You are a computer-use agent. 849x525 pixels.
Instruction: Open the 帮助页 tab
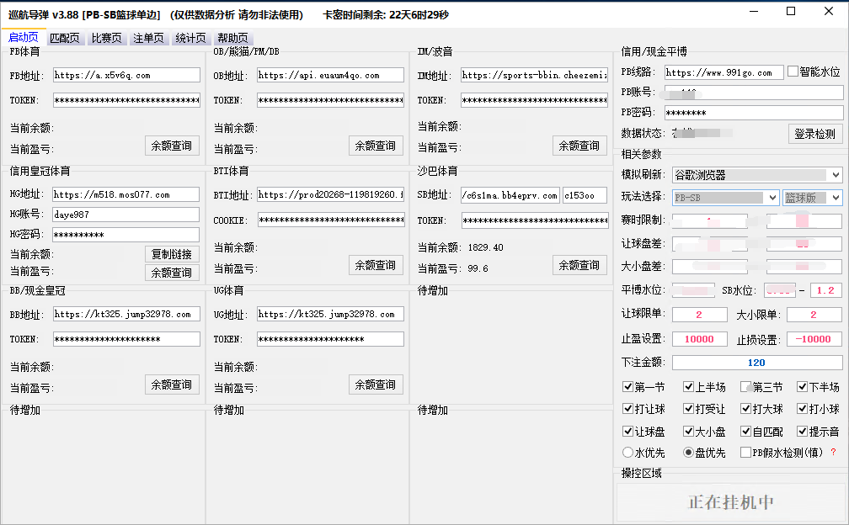pyautogui.click(x=232, y=37)
